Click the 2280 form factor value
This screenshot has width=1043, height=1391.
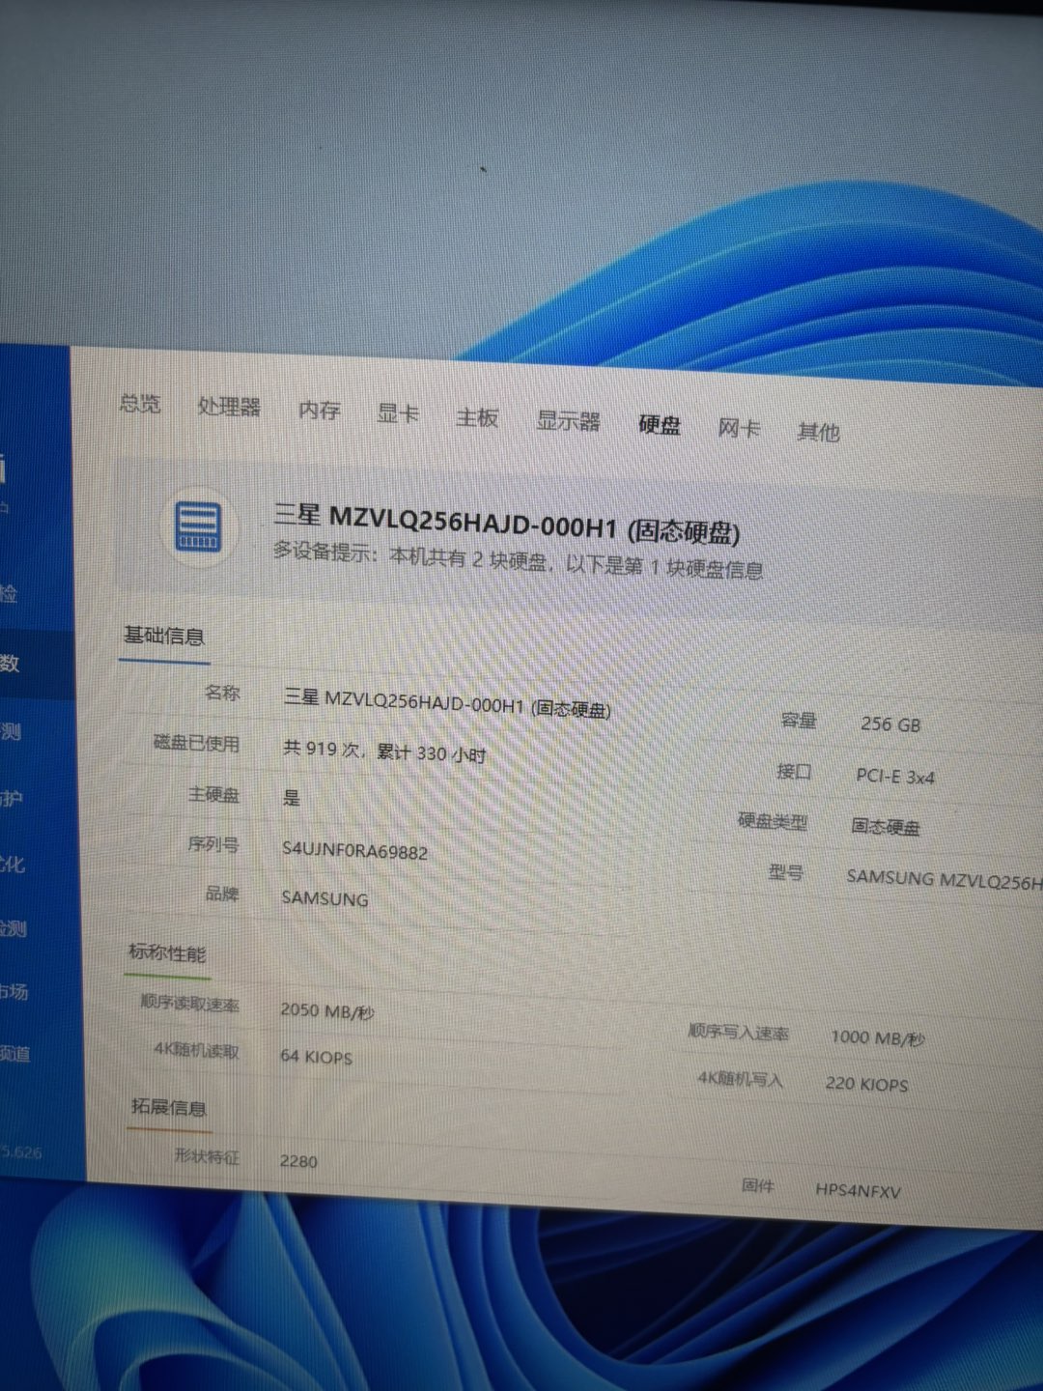click(x=298, y=1161)
